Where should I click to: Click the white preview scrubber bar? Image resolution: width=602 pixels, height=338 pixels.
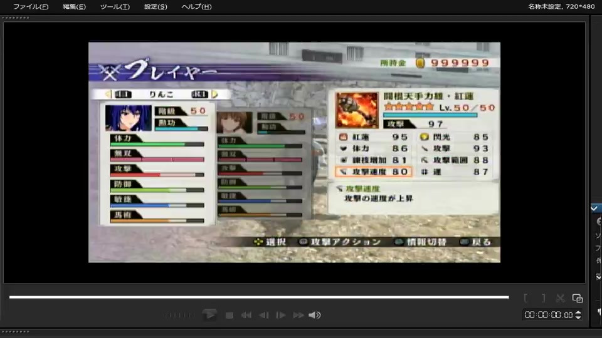(259, 297)
